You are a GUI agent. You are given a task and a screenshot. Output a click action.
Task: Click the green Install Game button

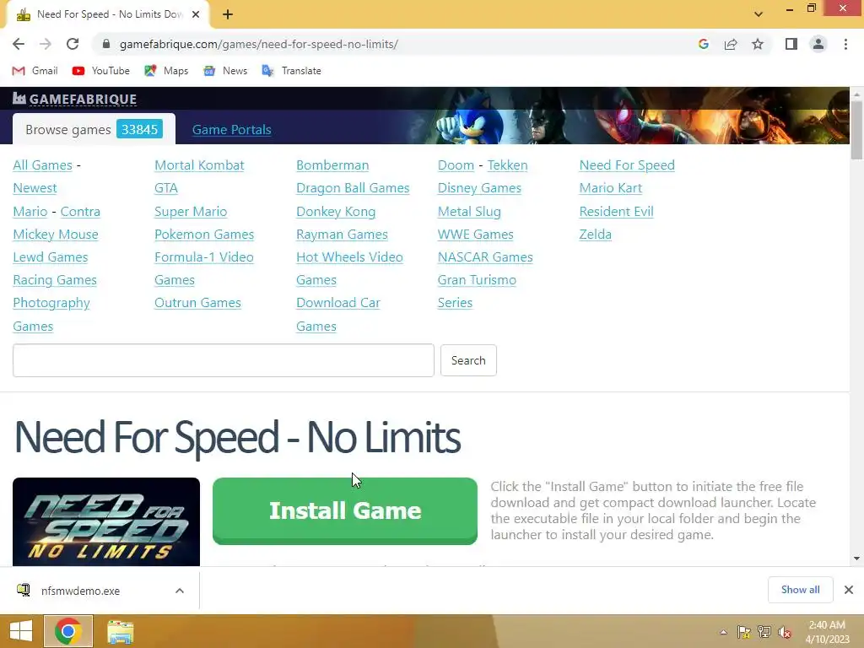point(345,510)
